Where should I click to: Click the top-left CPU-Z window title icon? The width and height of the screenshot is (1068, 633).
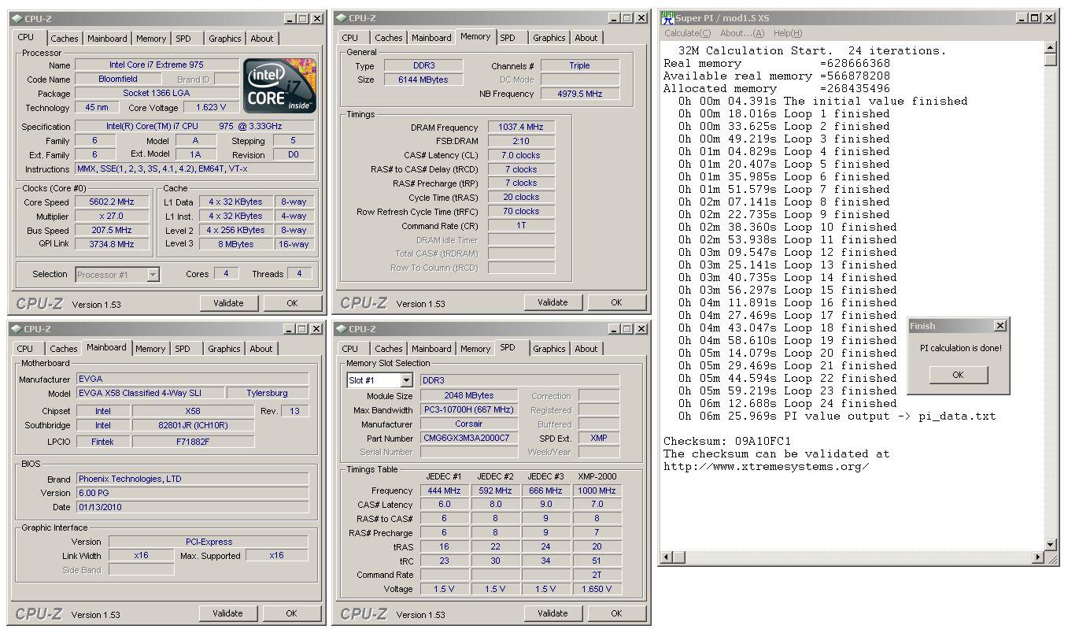click(17, 18)
